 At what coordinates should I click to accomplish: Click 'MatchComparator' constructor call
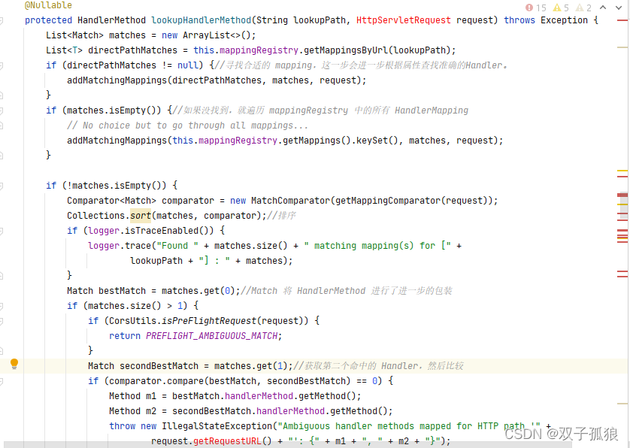point(290,201)
